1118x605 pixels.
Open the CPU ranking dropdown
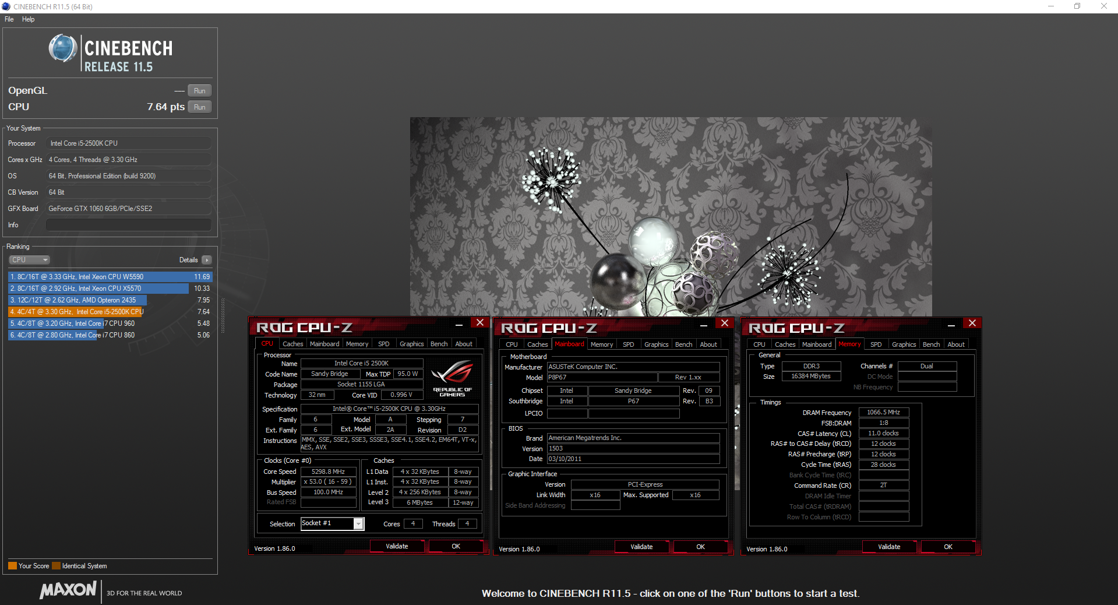[29, 260]
